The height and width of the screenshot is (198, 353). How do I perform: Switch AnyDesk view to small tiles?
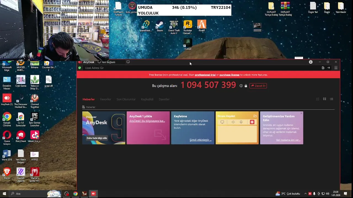pyautogui.click(x=325, y=99)
